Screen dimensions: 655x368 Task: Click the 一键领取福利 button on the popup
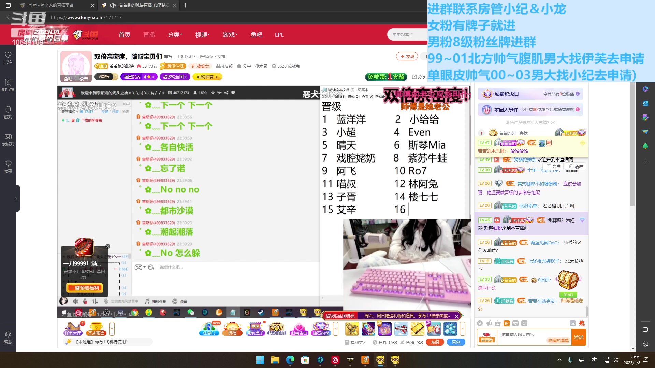(x=84, y=288)
